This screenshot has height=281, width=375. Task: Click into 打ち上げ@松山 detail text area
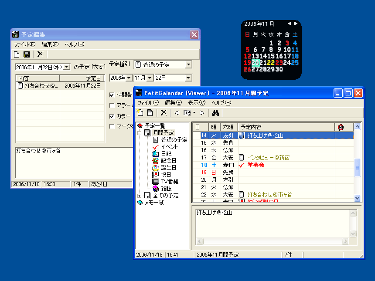tap(273, 223)
